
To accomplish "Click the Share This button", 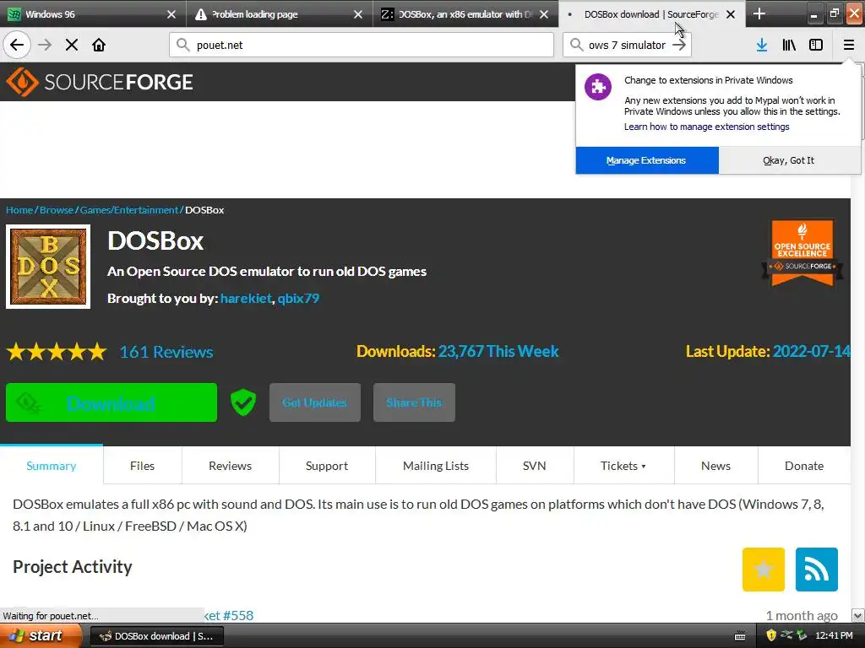I will coord(414,402).
